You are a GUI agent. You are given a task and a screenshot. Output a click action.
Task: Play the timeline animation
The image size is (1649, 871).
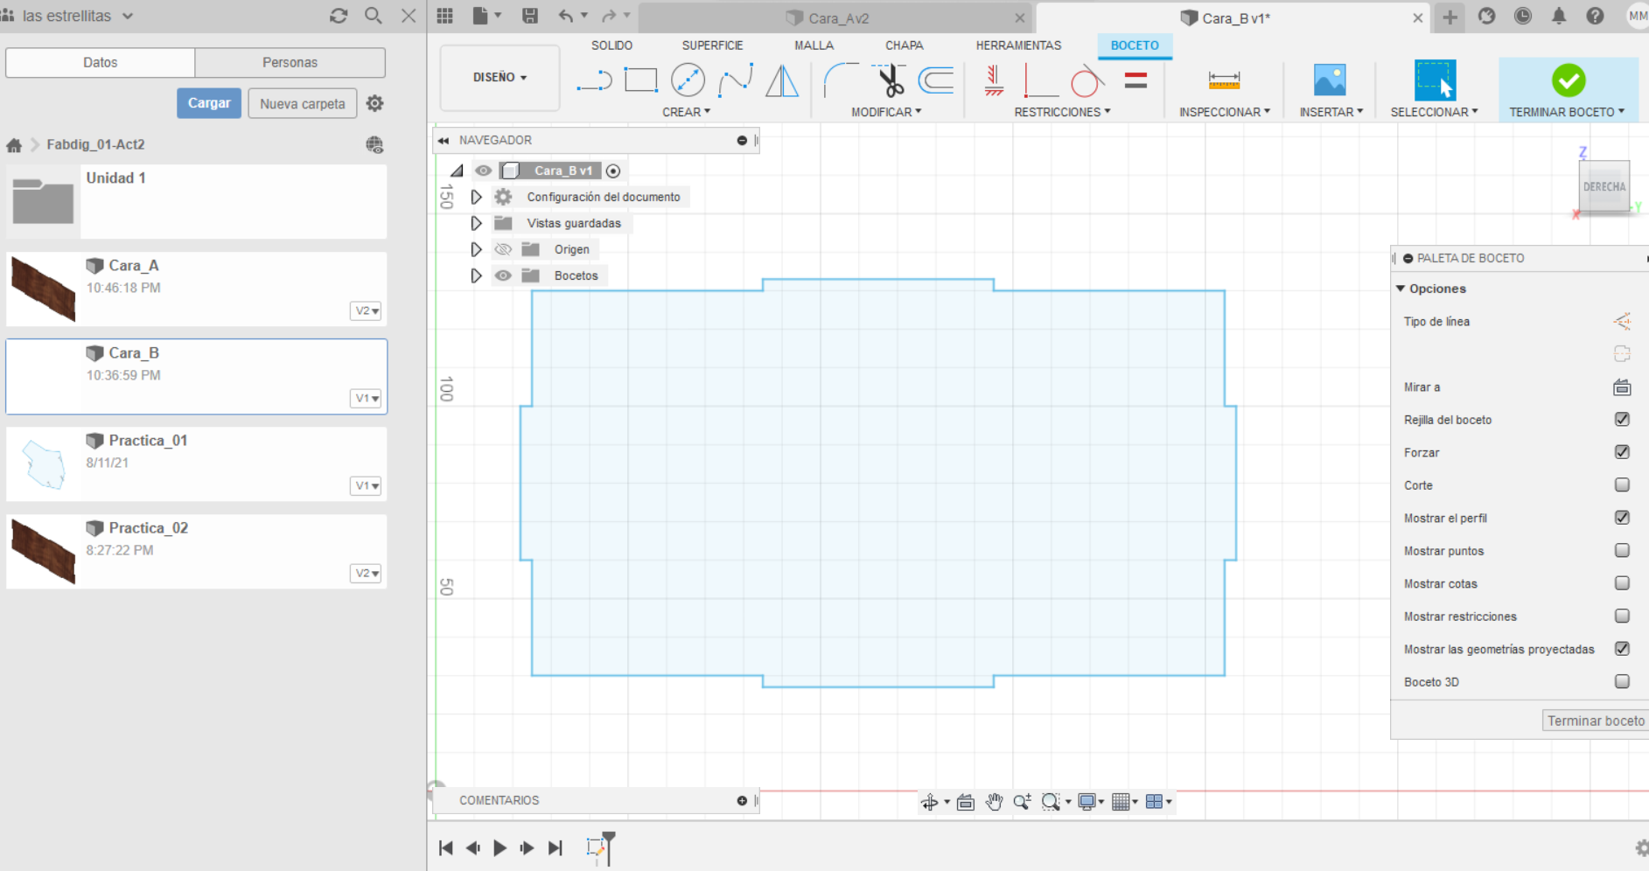(x=500, y=847)
